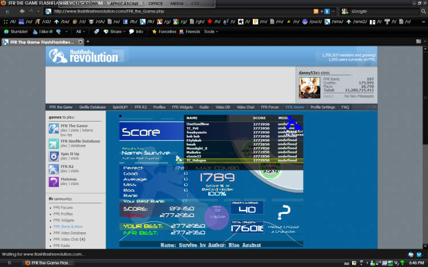Open the list all tabs dropdown
Screen dimensions: 428x267
(425, 42)
